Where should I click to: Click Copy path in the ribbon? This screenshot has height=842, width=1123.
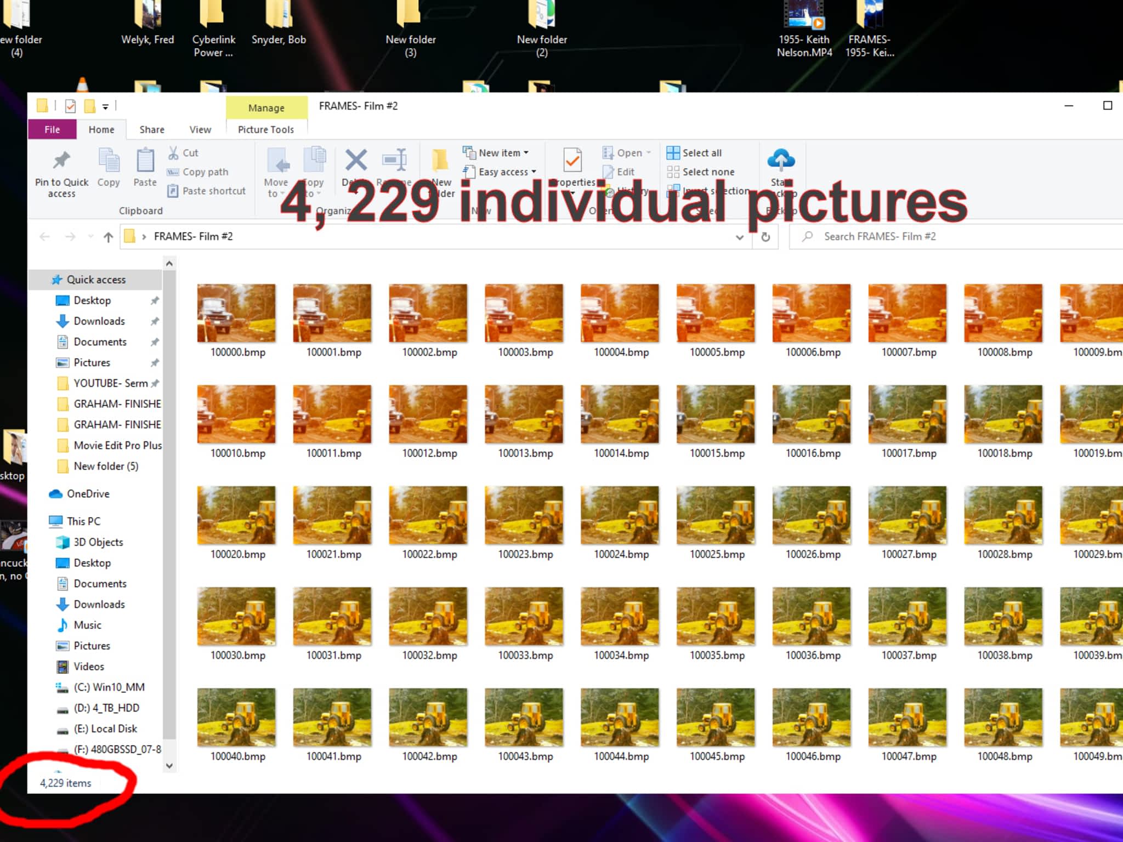click(198, 172)
